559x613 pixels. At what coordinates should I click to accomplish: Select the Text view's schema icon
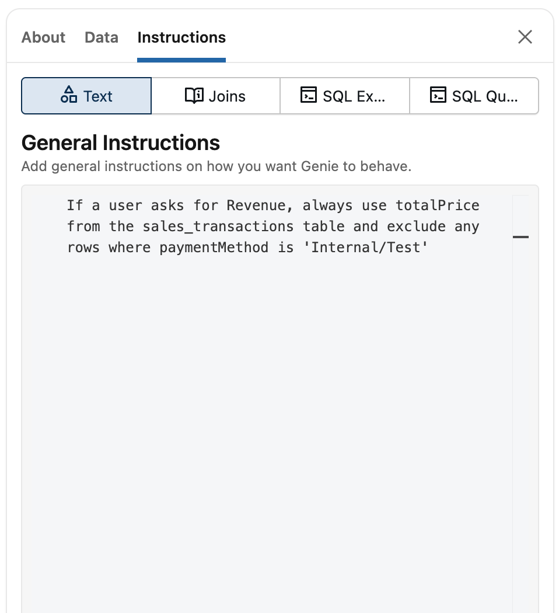point(69,95)
